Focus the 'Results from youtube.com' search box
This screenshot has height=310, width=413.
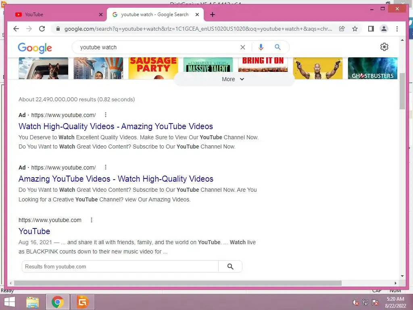tap(120, 266)
